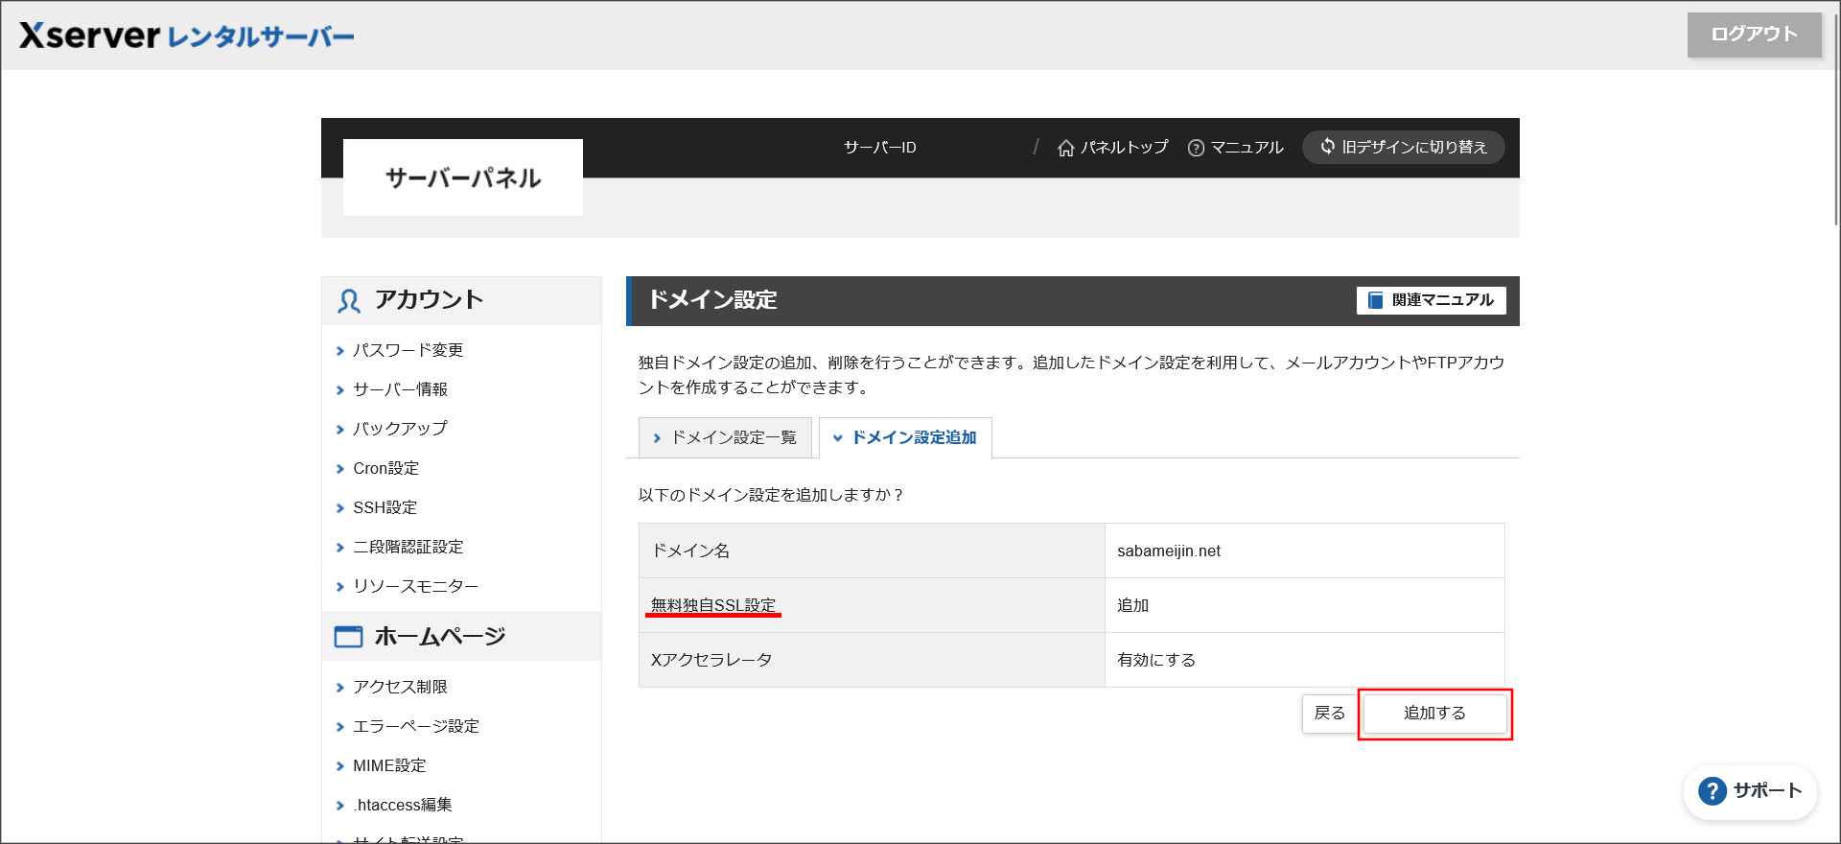Click the 追加する button
The height and width of the screenshot is (844, 1841).
click(1434, 713)
